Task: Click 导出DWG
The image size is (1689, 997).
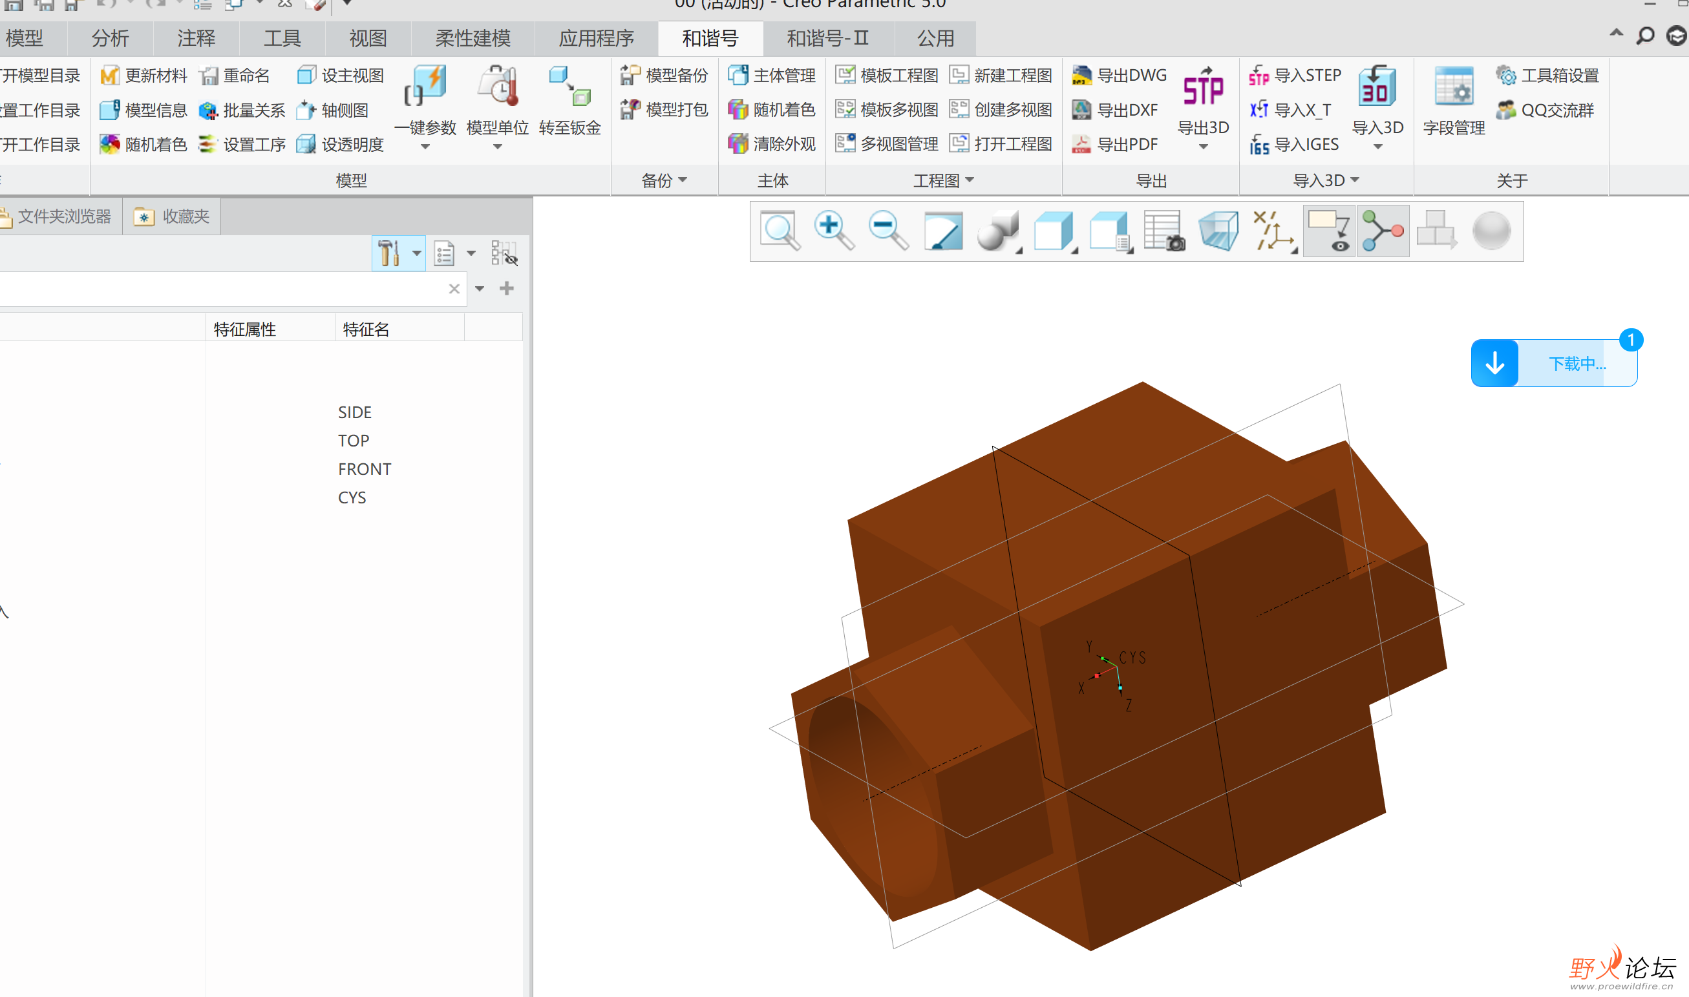Action: click(x=1119, y=75)
